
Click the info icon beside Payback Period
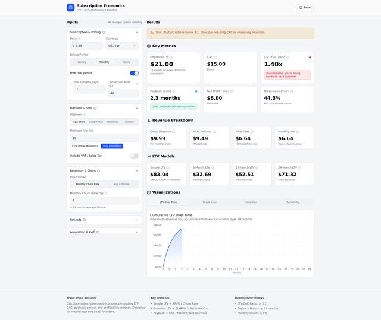coord(174,91)
